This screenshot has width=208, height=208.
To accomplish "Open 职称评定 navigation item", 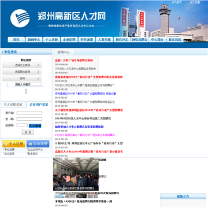I will [x=122, y=40].
